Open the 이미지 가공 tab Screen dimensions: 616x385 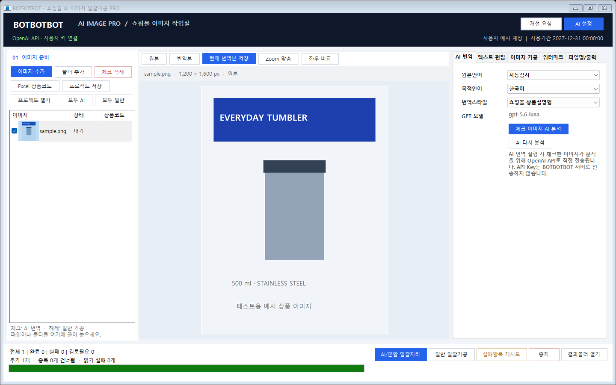524,57
